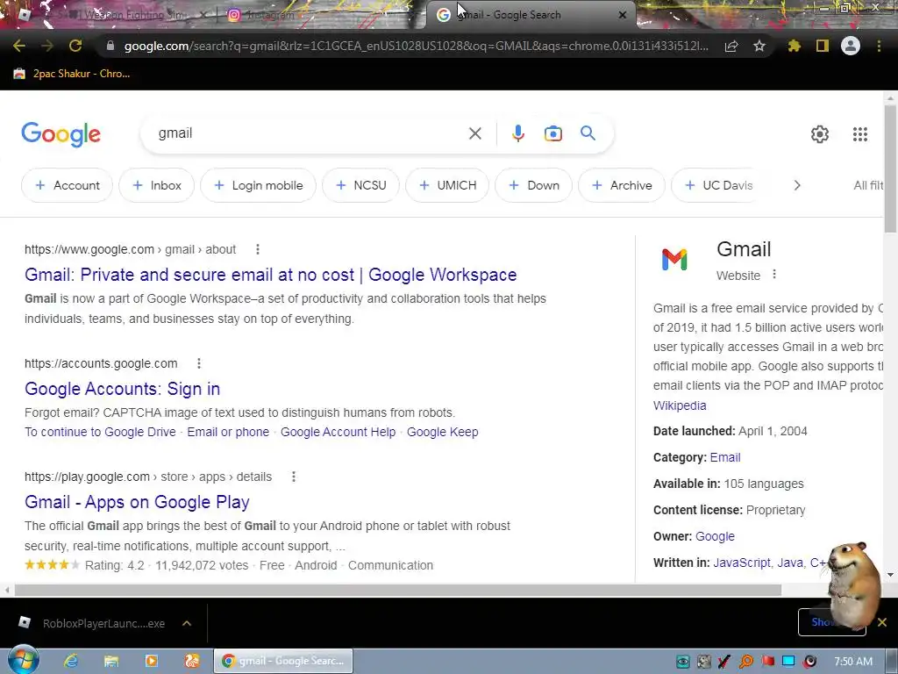Screen dimensions: 898x674
Task: Open the gmail Chrome taskbar window button
Action: 284,661
